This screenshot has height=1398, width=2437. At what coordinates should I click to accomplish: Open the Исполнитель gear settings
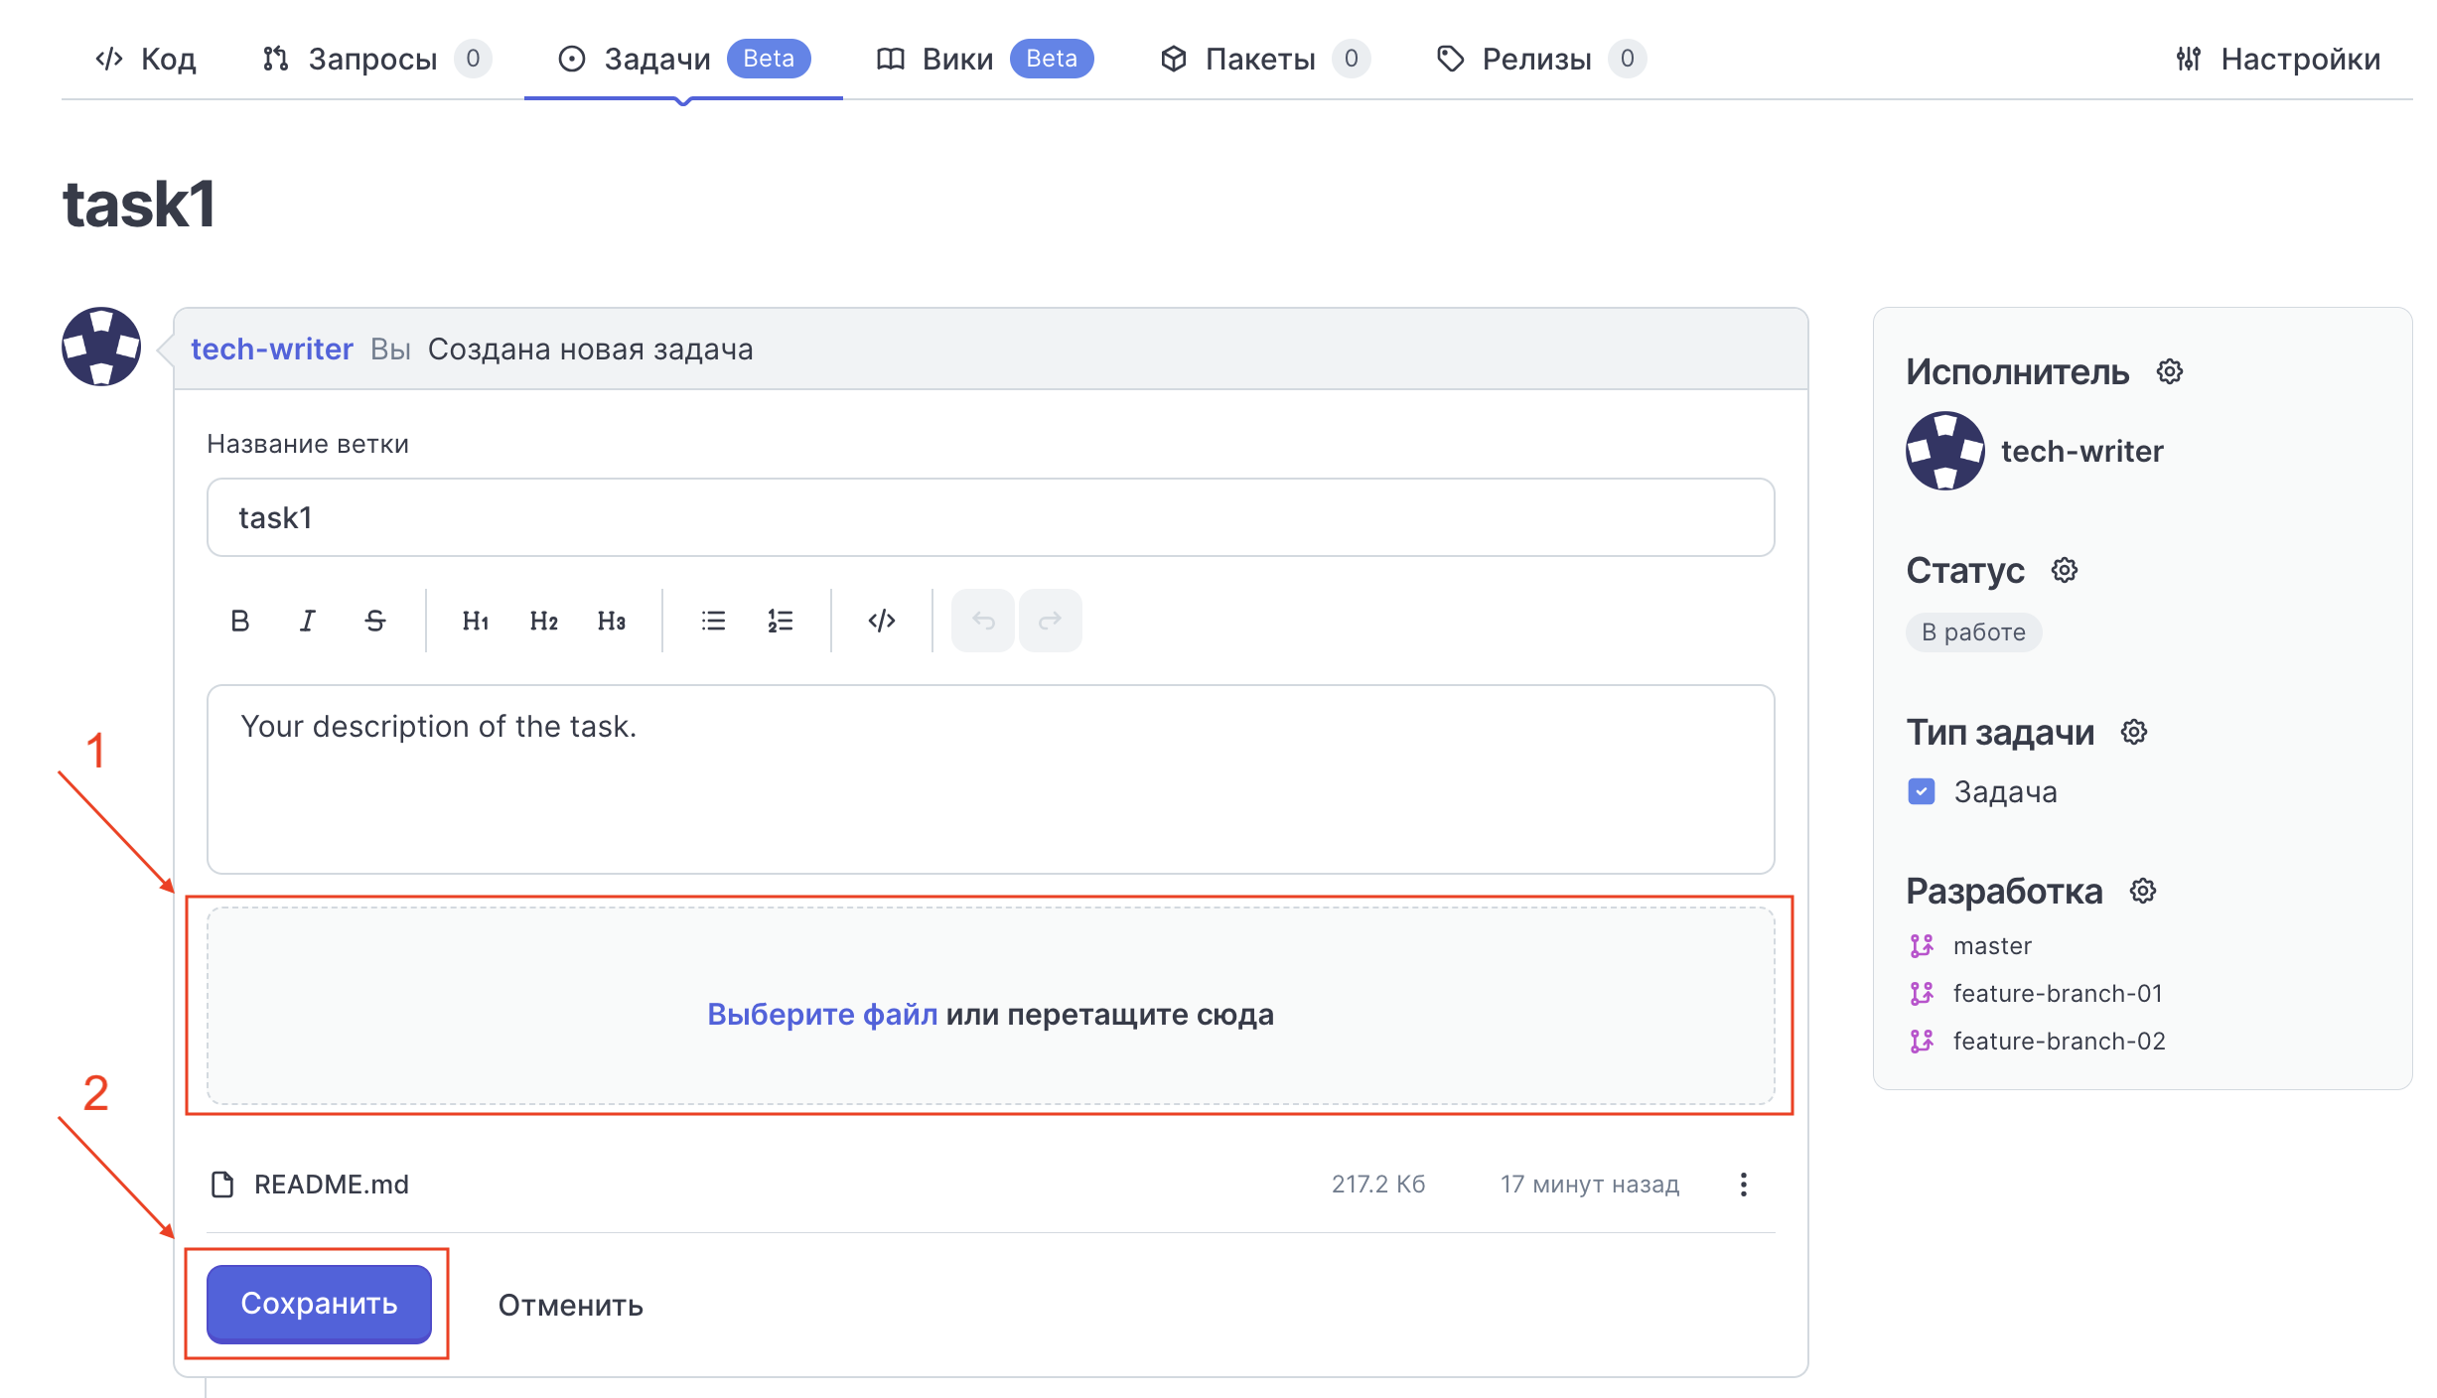pos(2170,371)
